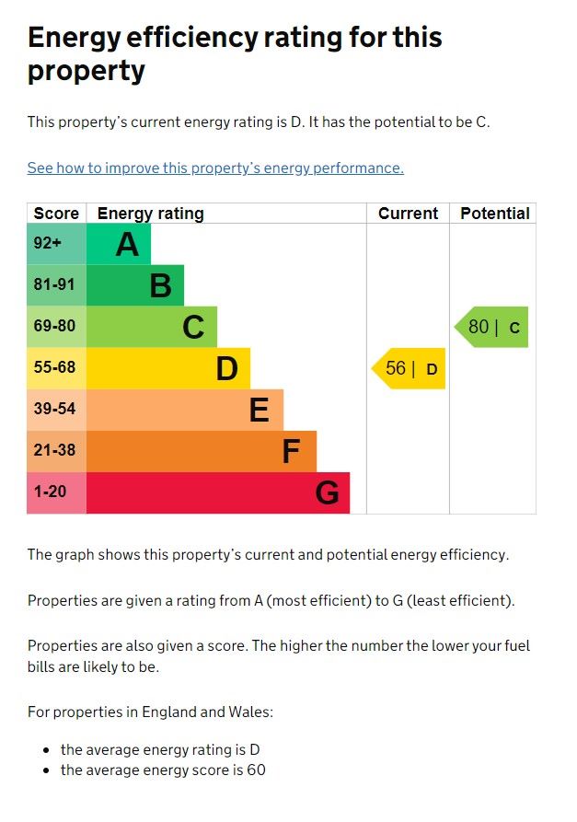Select the 92+ score cell
577x822 pixels.
tap(57, 245)
